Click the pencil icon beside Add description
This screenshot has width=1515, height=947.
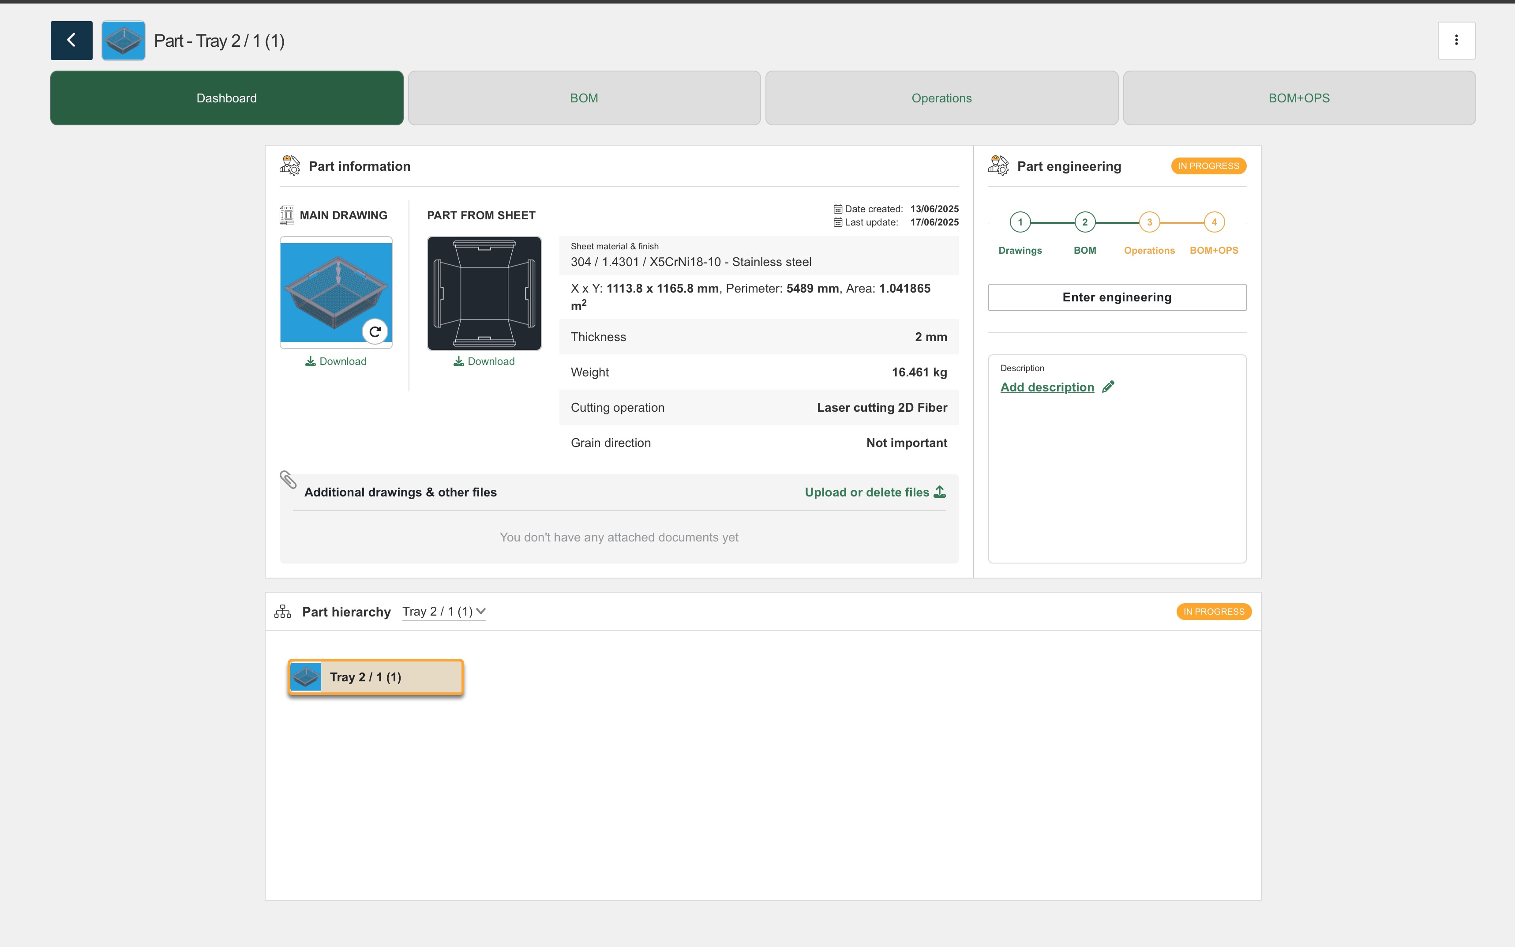click(1108, 387)
